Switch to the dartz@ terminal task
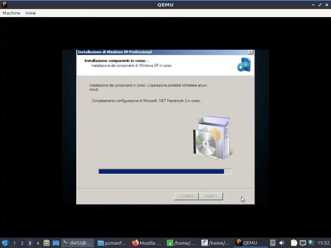This screenshot has height=248, width=331. [x=78, y=243]
